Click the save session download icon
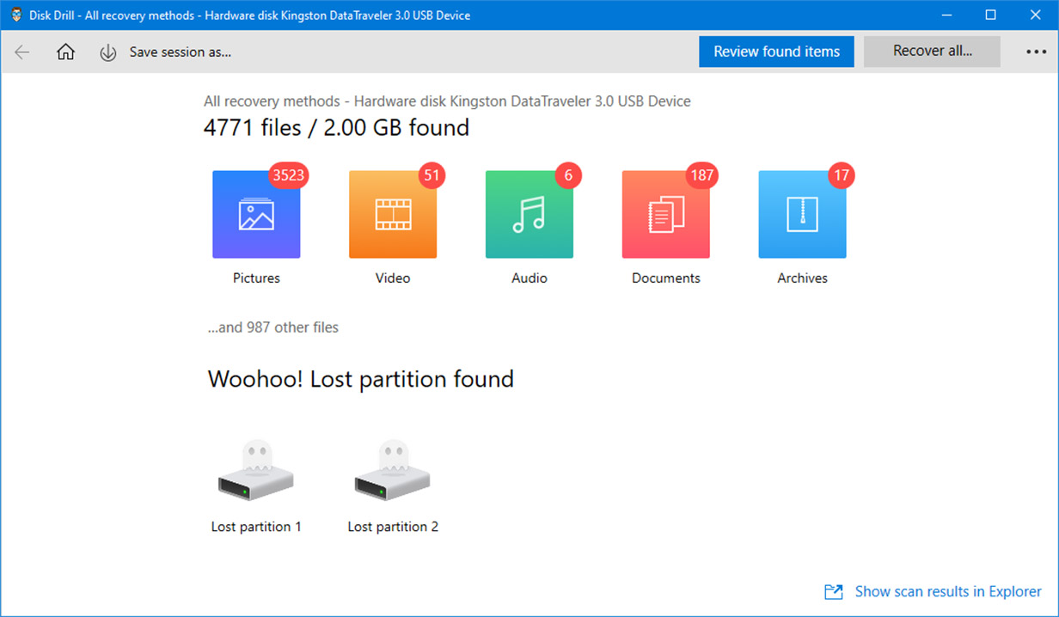This screenshot has height=617, width=1059. [108, 52]
